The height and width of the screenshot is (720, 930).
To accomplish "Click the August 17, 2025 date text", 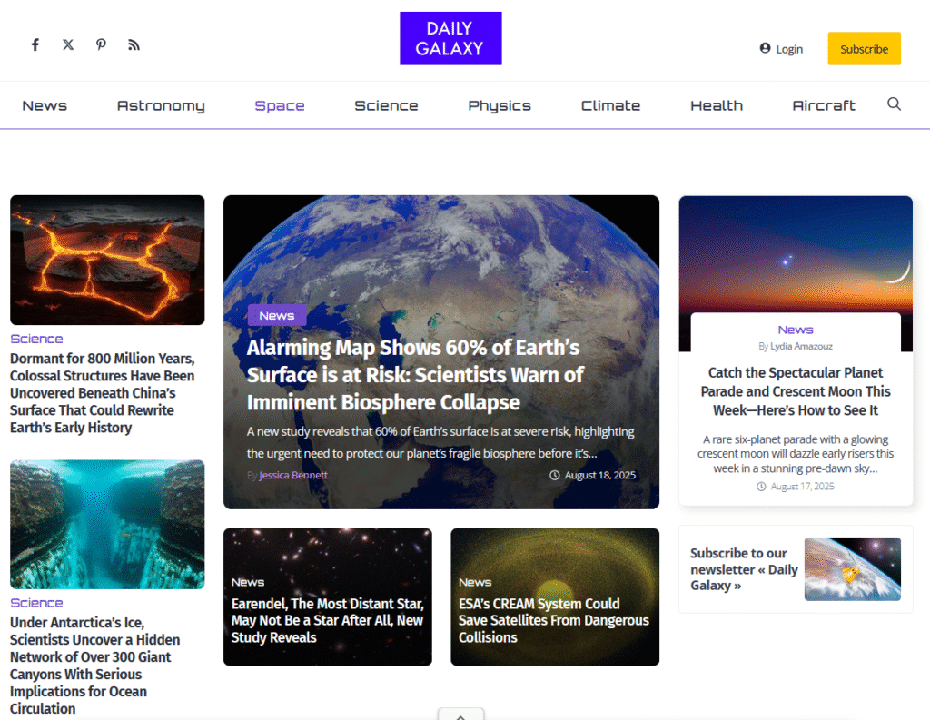I will click(802, 487).
